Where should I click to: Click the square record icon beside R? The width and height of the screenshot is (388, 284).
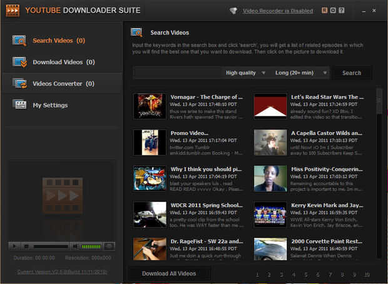333,11
